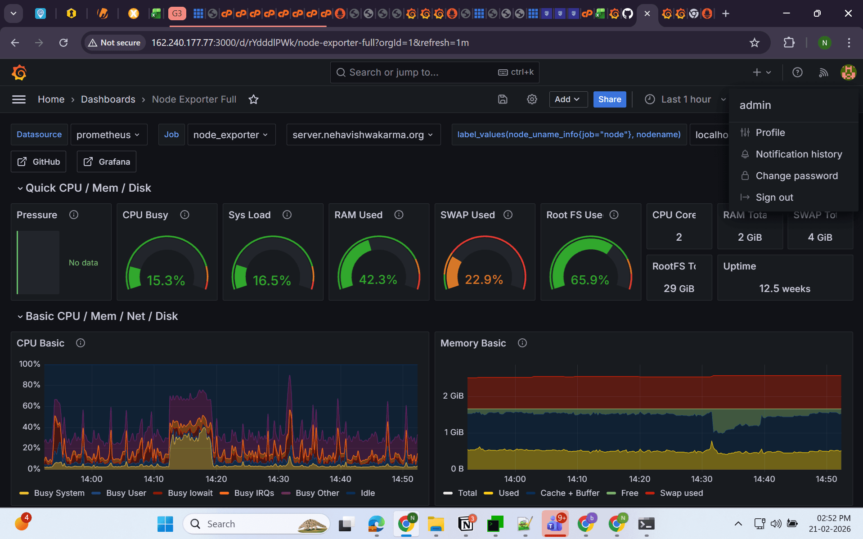Image resolution: width=863 pixels, height=539 pixels.
Task: Toggle Idle series in CPU legend
Action: click(367, 493)
